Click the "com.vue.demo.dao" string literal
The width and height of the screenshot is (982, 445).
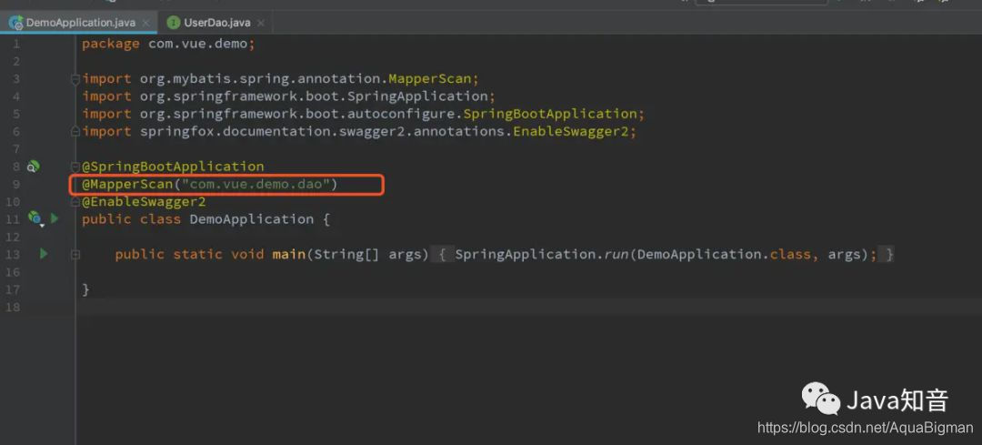(x=255, y=184)
